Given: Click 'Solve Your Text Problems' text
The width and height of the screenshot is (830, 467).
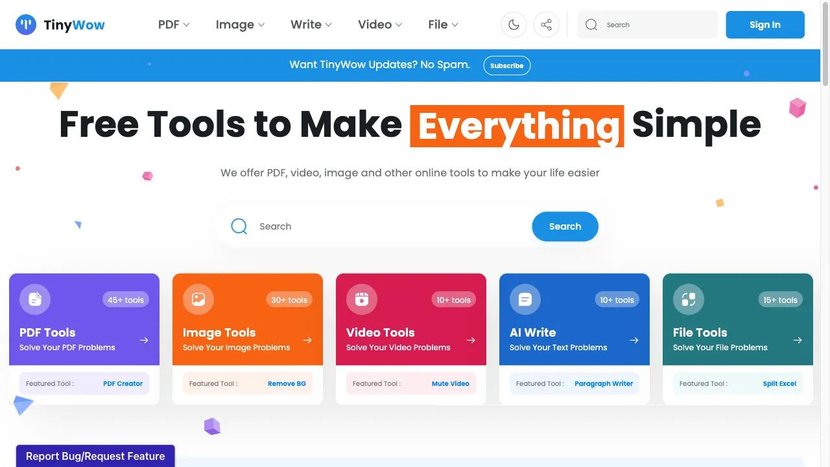Looking at the screenshot, I should [x=558, y=348].
